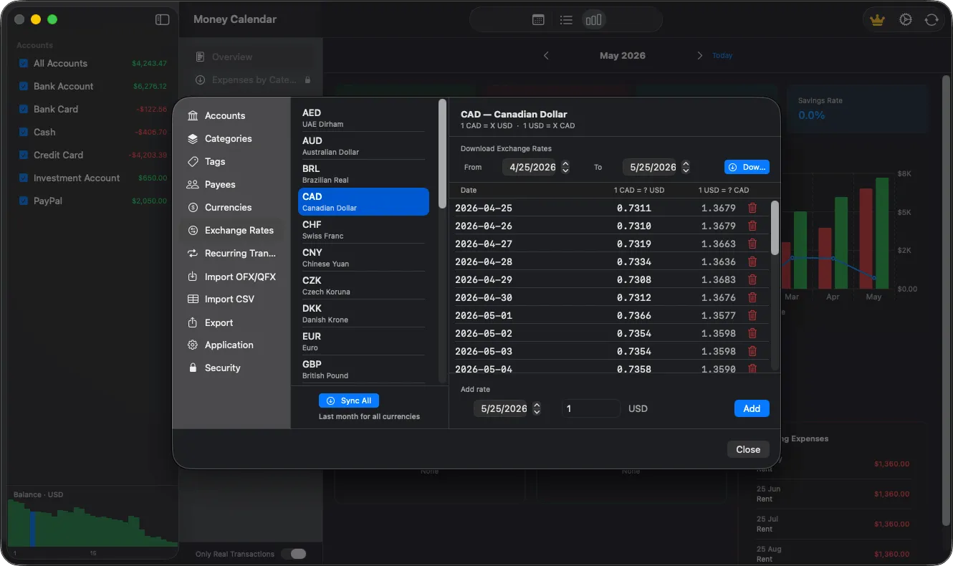
Task: Adjust the To date stepper
Action: (x=686, y=167)
